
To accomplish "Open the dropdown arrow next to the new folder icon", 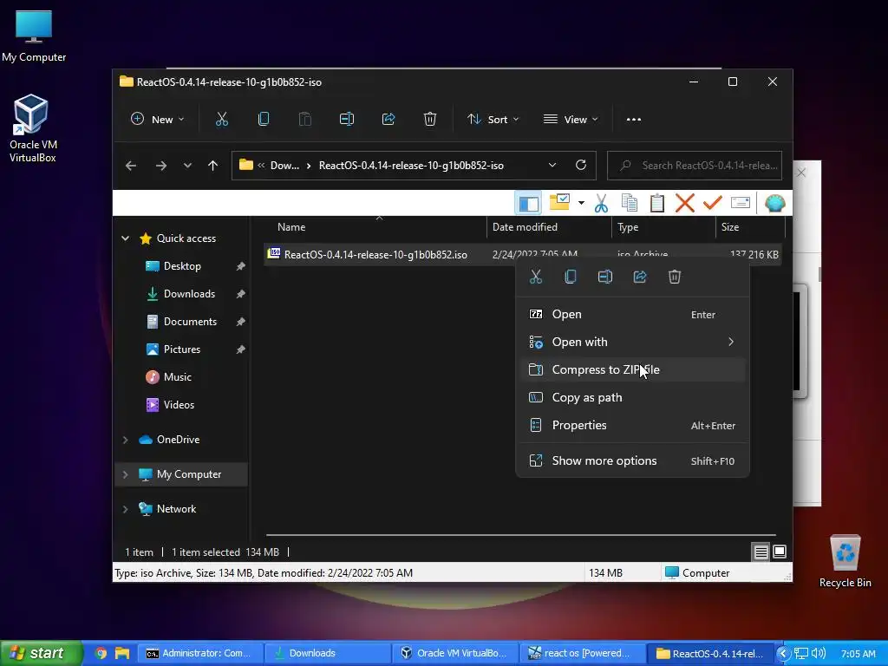I will [581, 203].
